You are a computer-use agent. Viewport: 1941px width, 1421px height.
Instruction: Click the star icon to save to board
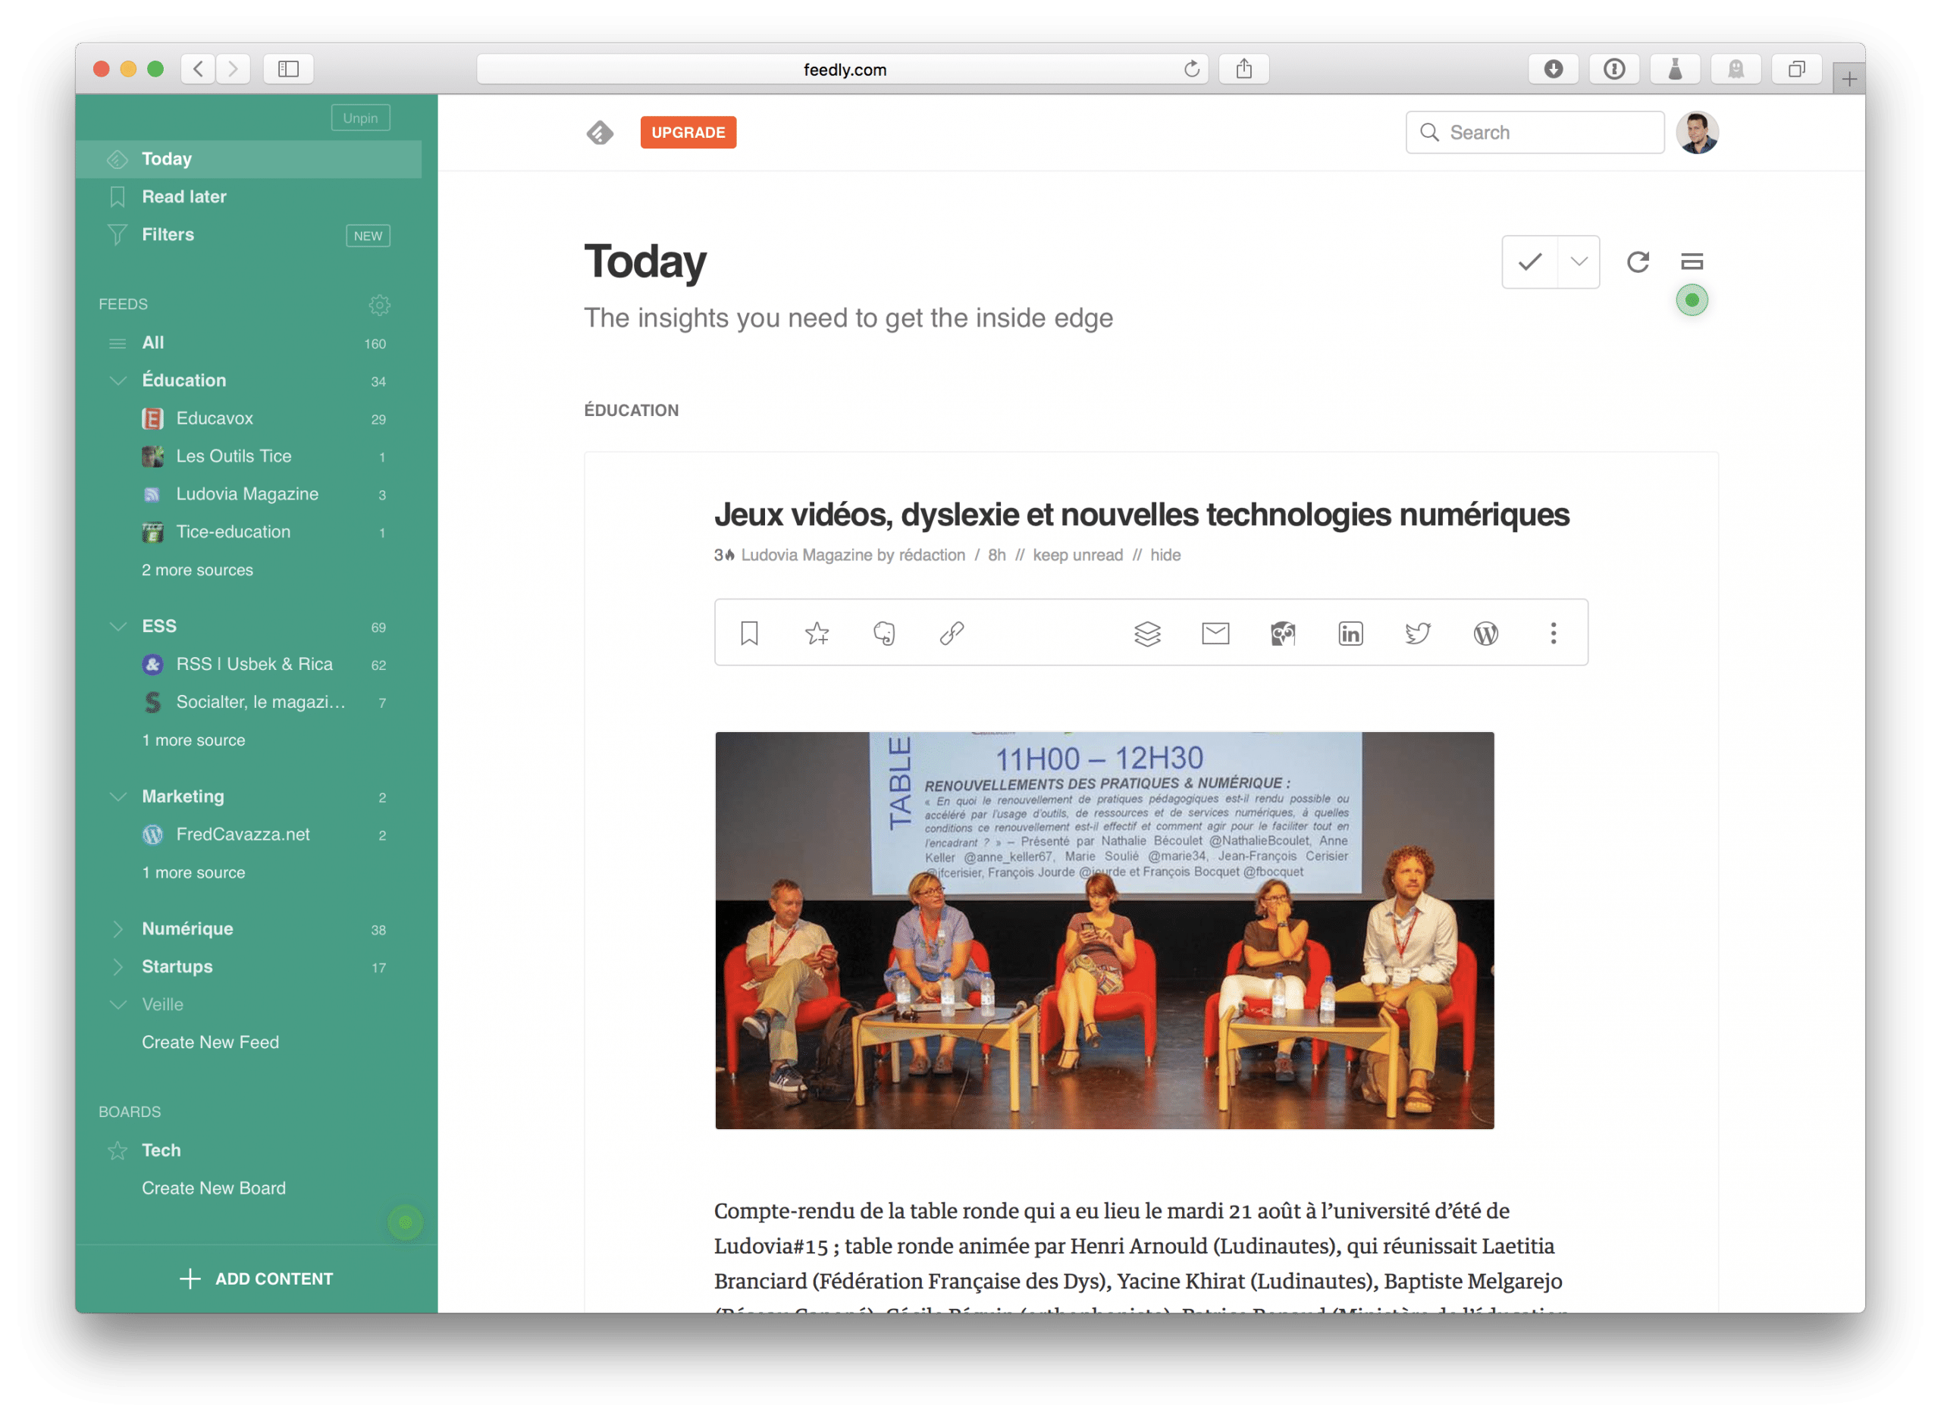pos(817,633)
